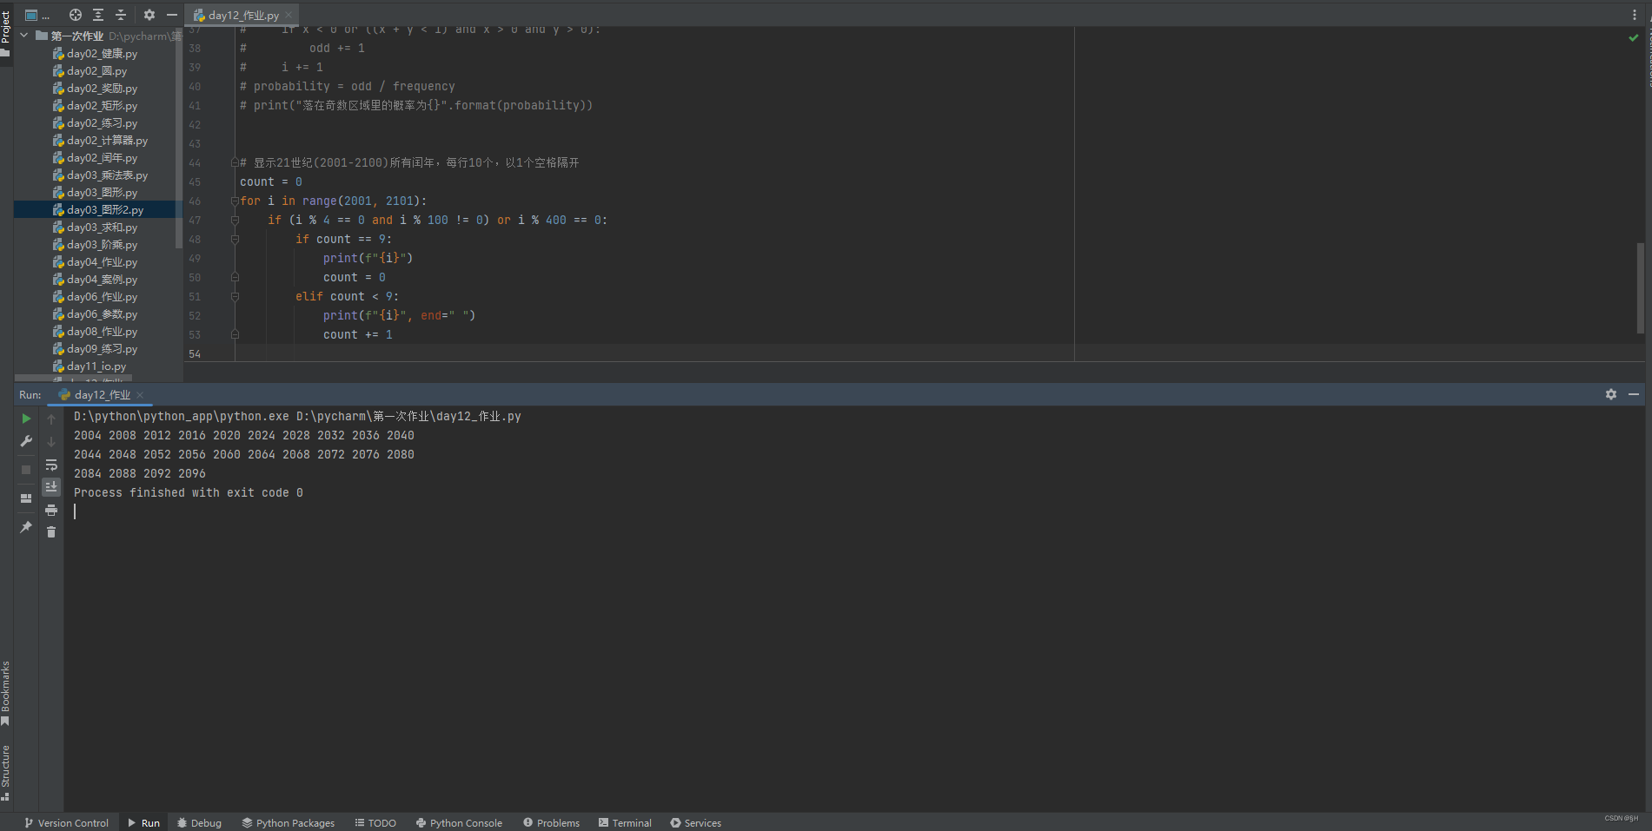Clear console with trash icon
Screen dimensions: 1652x831
[51, 532]
